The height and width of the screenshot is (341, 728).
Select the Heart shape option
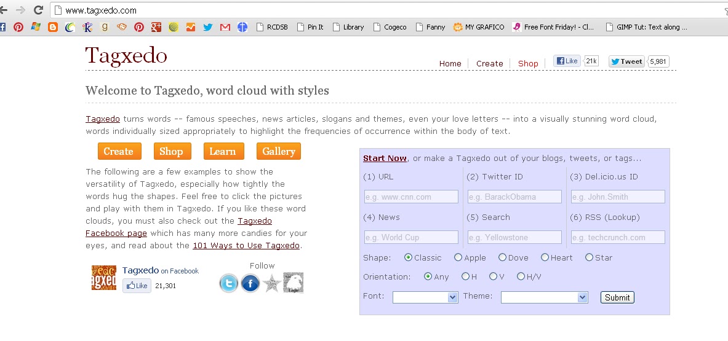coord(545,257)
